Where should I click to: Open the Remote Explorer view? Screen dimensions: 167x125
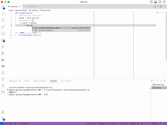tap(3, 34)
